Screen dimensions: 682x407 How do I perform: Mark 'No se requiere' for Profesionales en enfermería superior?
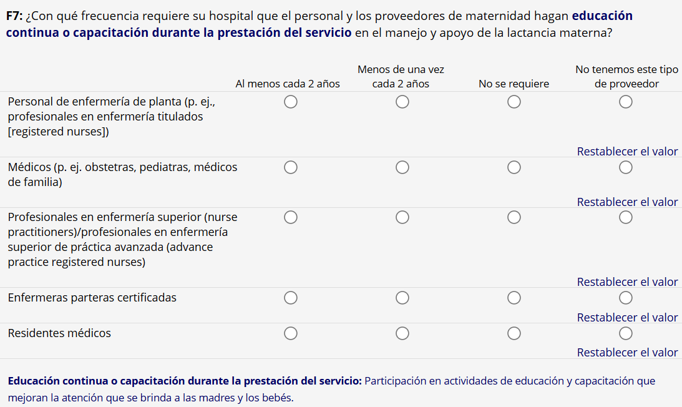click(x=514, y=217)
